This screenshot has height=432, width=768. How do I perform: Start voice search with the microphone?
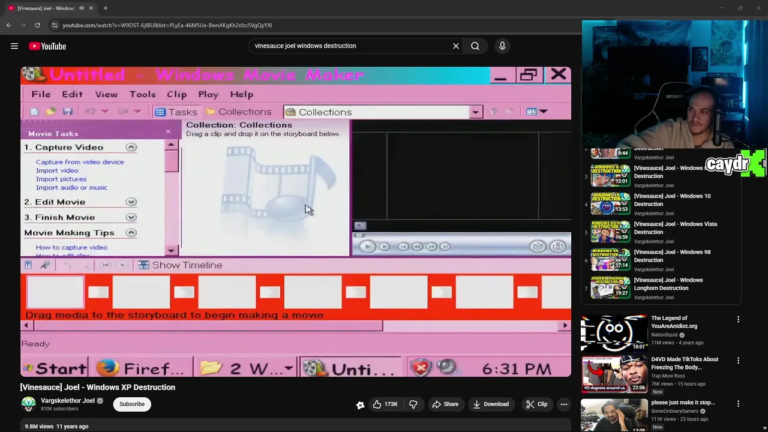pos(502,46)
